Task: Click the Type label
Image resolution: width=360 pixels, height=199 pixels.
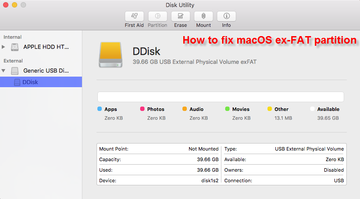Action: (230, 149)
